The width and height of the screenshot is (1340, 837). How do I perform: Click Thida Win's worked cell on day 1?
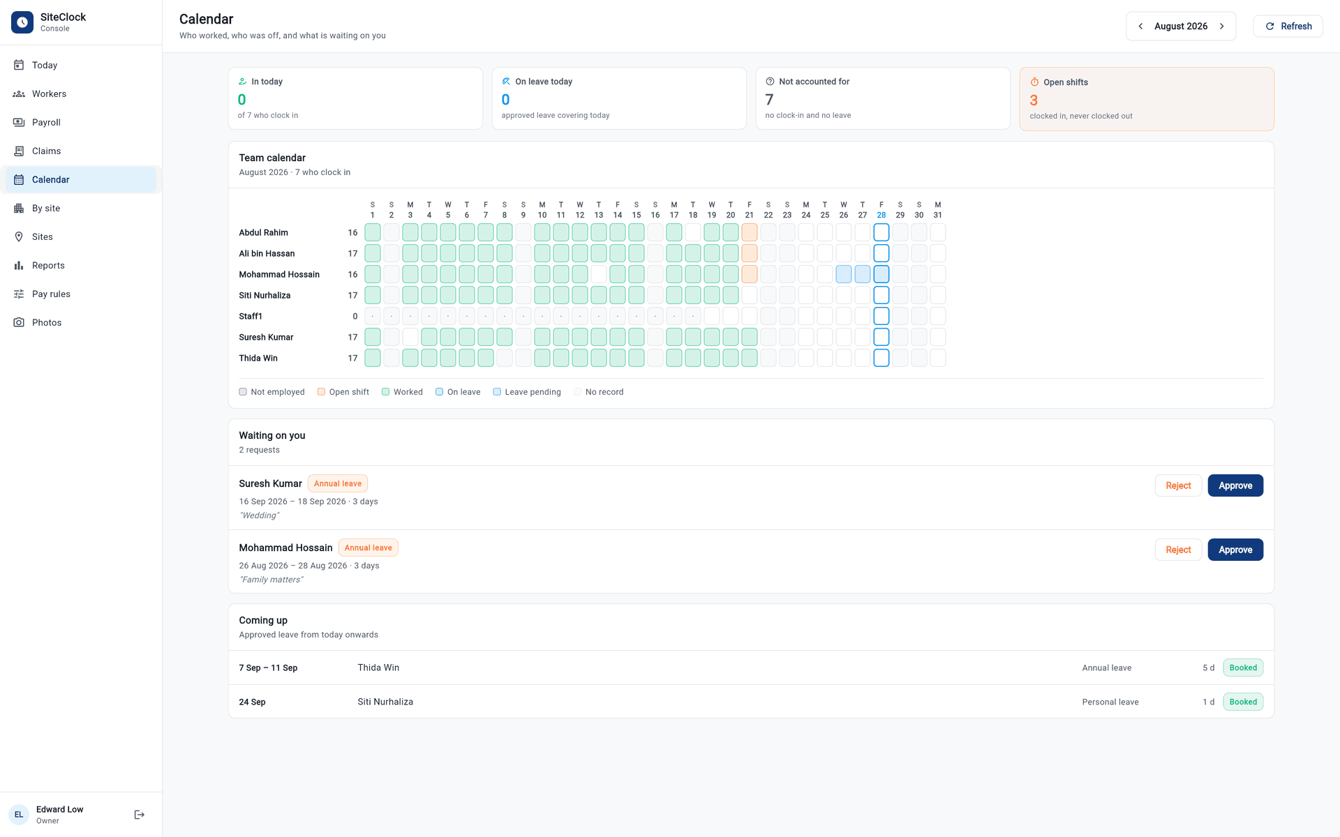(x=373, y=358)
